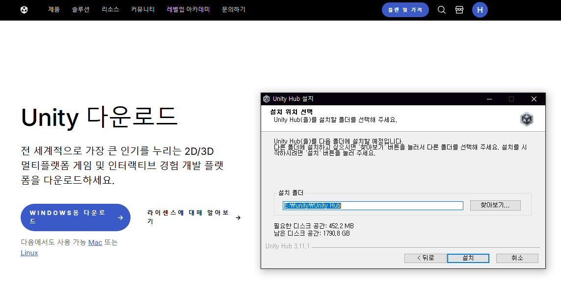The height and width of the screenshot is (288, 561).
Task: Click Unity Hub icon in installer title bar
Action: (x=267, y=99)
